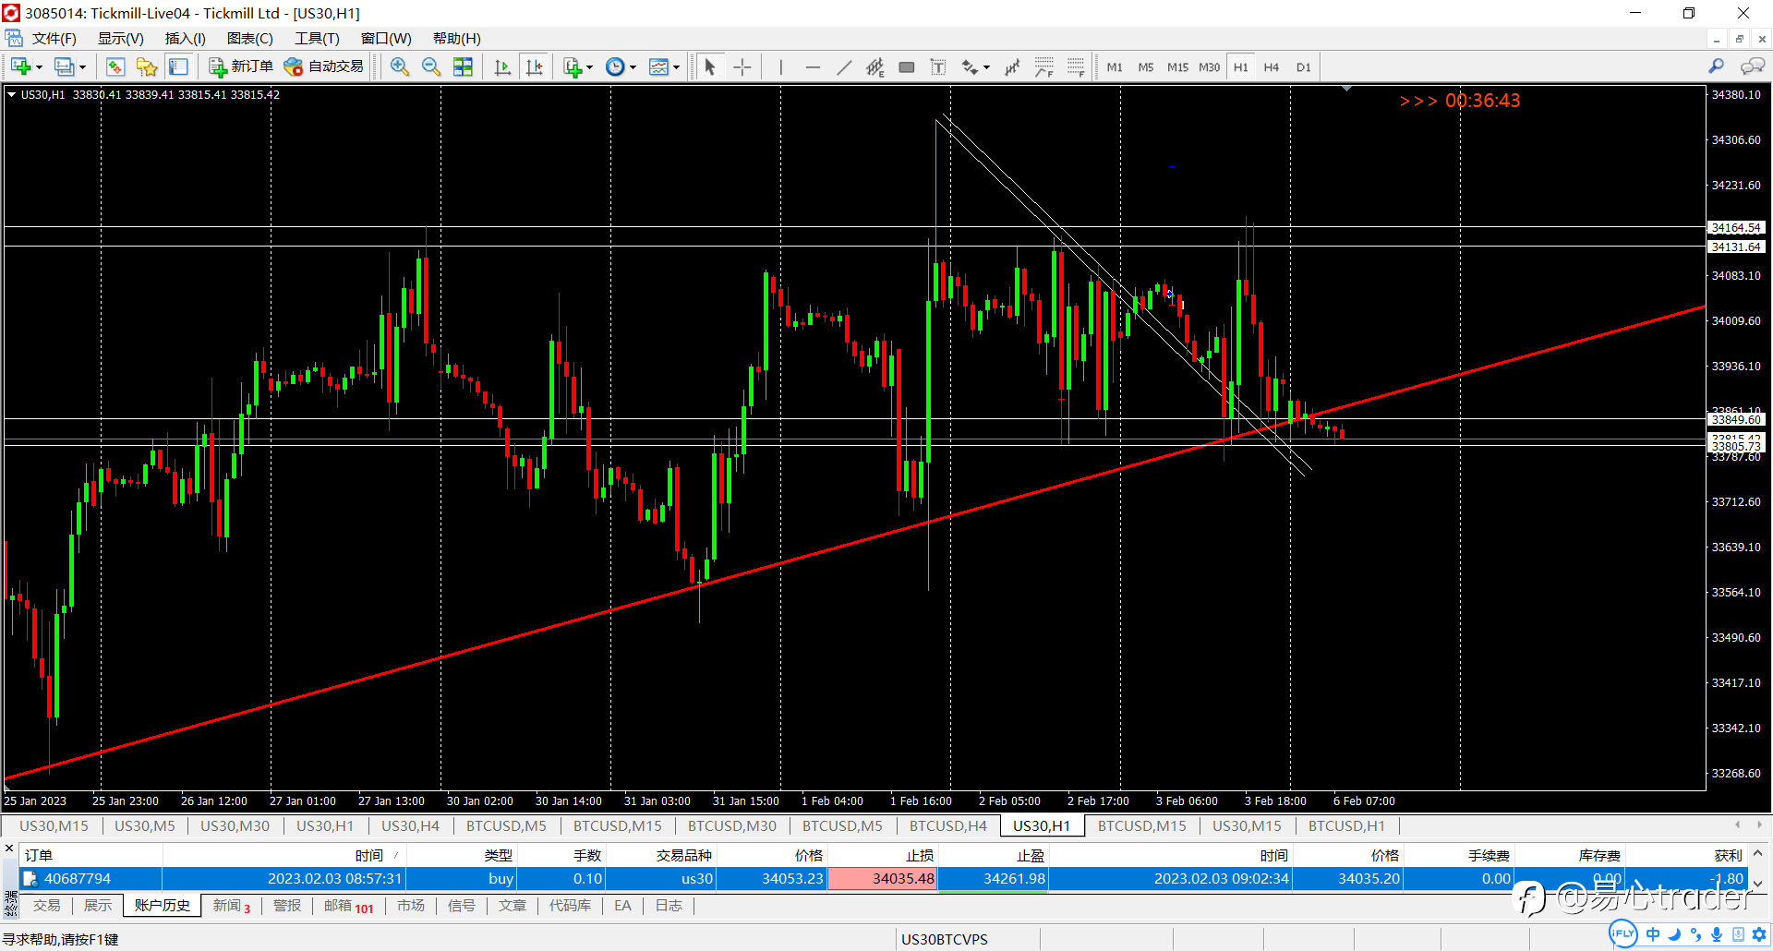Select the Vertical Line drawing tool
Screen dimensions: 1773x951
(x=780, y=66)
